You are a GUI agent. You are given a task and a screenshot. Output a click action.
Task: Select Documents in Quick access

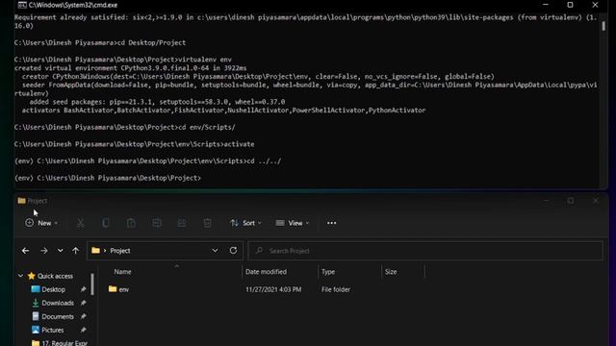(x=58, y=316)
